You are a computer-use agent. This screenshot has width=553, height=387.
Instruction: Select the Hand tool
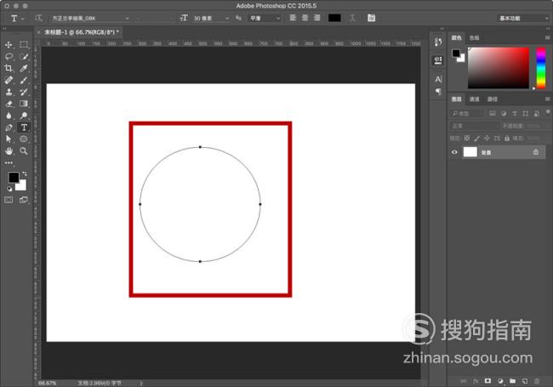[x=9, y=151]
